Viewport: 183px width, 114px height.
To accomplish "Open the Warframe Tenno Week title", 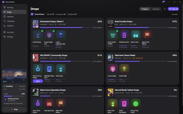I will pyautogui.click(x=125, y=55).
